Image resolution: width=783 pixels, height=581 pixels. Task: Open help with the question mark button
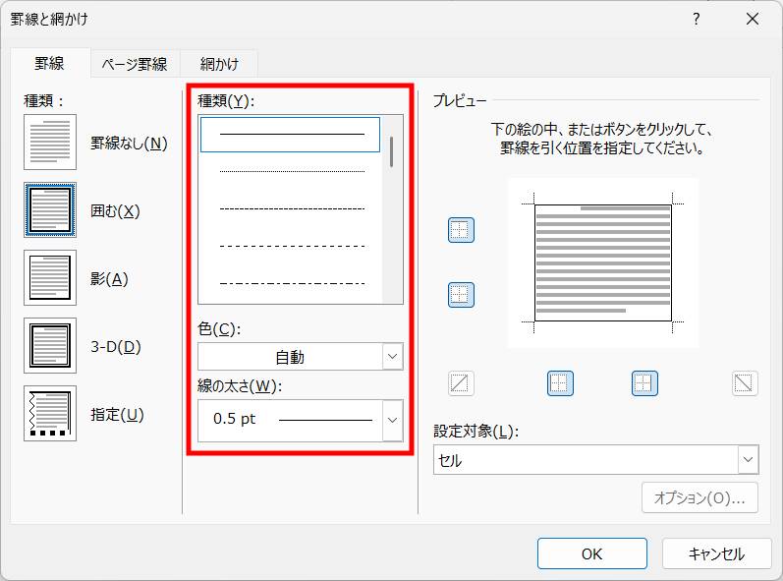(696, 19)
